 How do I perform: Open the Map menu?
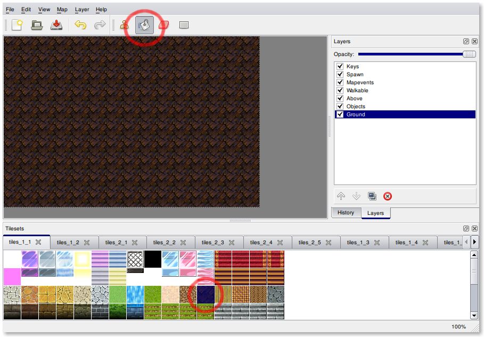pyautogui.click(x=62, y=10)
